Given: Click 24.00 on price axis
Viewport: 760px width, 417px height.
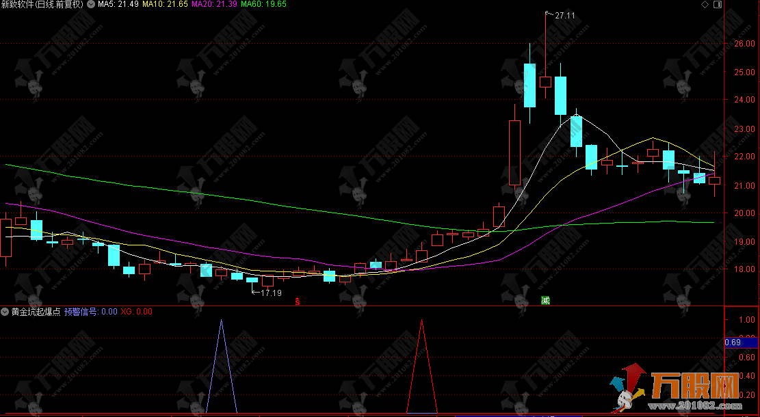Looking at the screenshot, I should coord(744,100).
